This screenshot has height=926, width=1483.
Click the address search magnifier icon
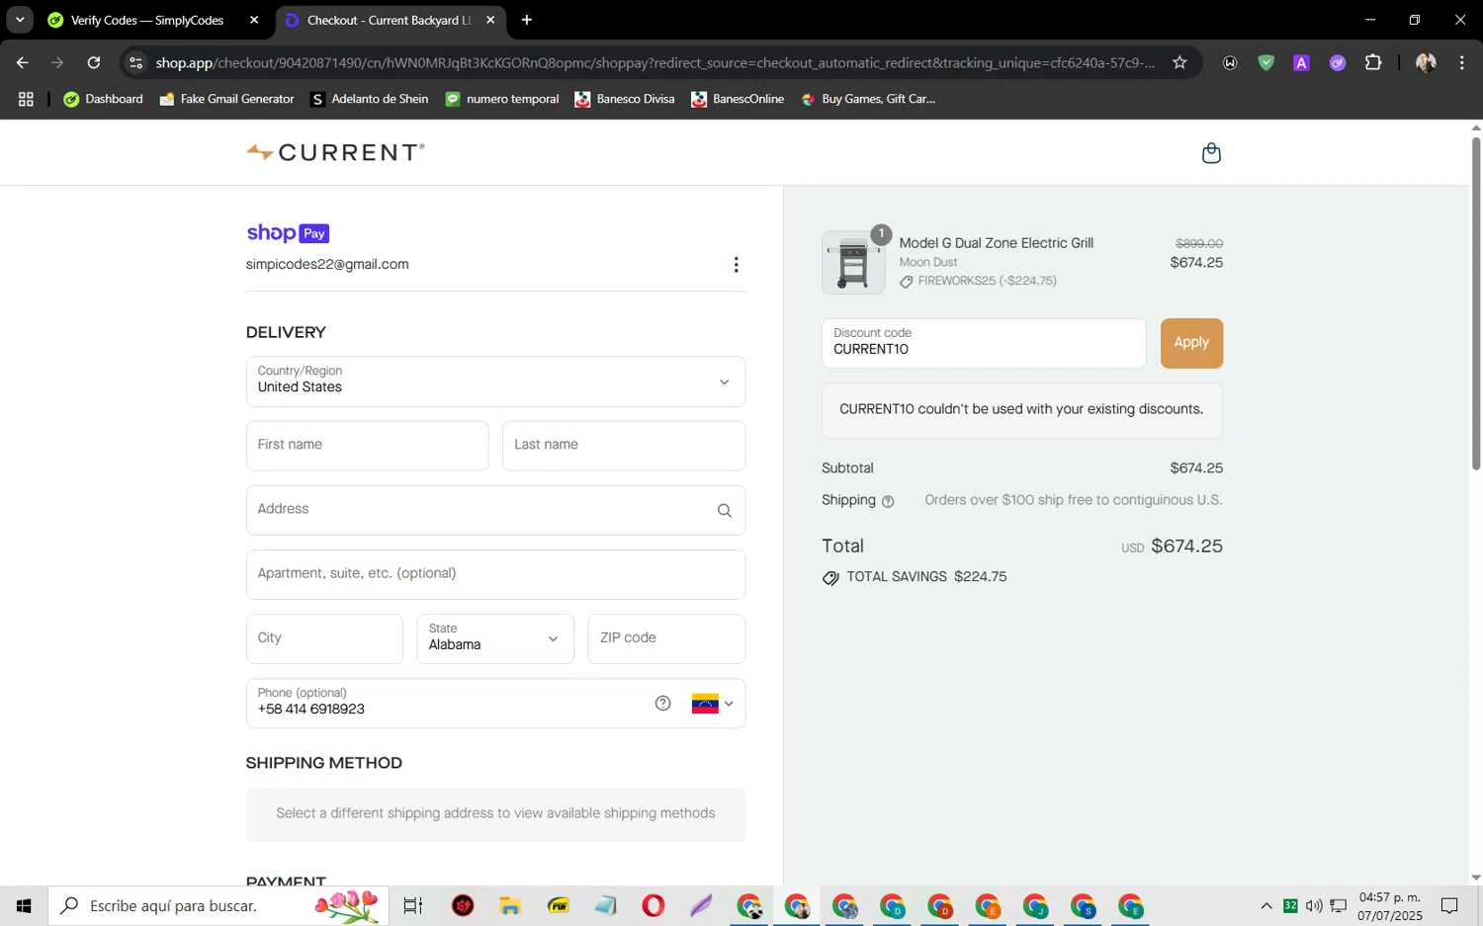tap(725, 511)
